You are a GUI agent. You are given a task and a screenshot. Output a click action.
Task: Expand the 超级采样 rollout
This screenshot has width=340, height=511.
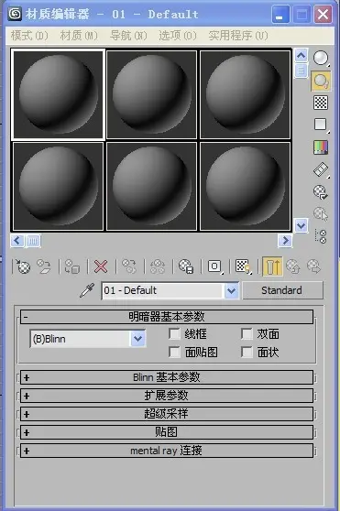pos(167,414)
